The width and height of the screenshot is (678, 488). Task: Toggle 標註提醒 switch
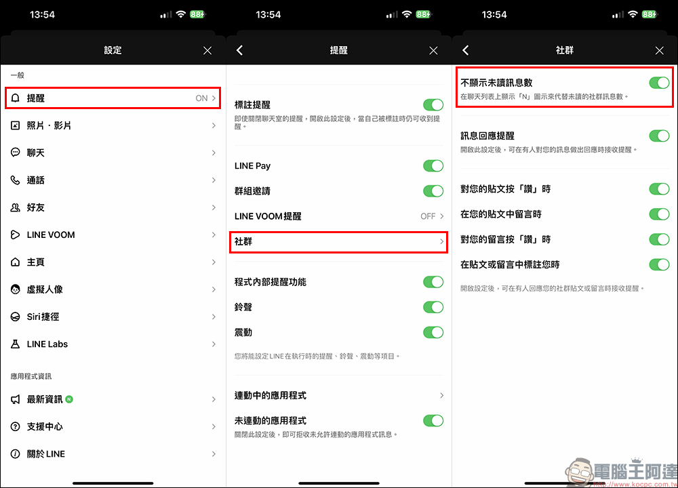click(433, 104)
